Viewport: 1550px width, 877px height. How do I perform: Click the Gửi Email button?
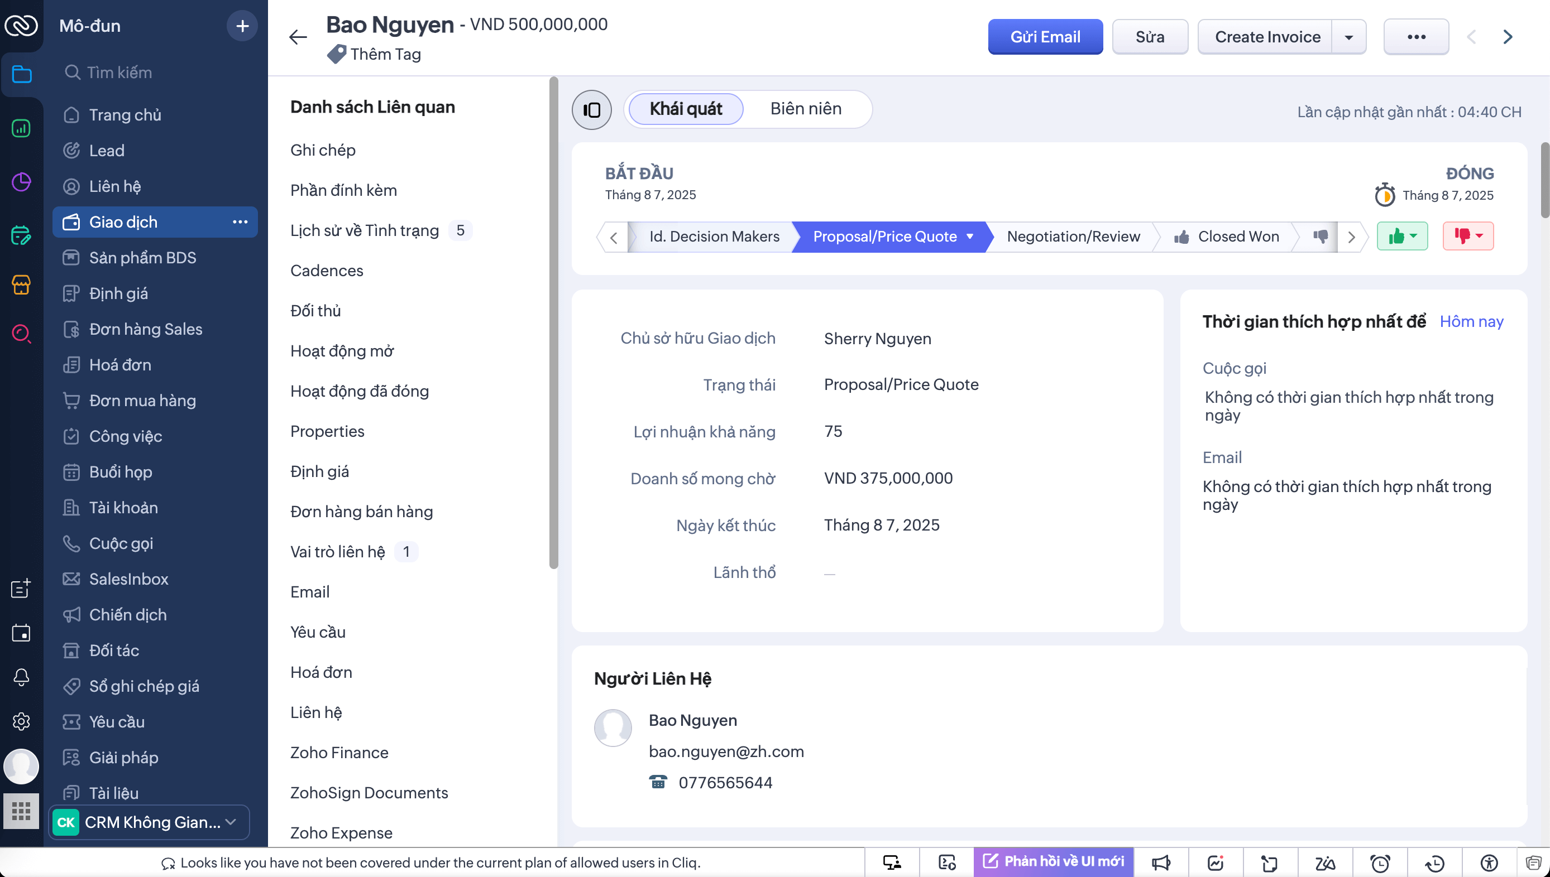click(x=1045, y=37)
